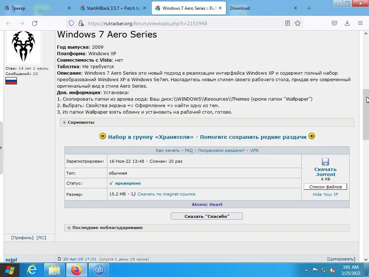Open the Как качать link

click(x=168, y=150)
